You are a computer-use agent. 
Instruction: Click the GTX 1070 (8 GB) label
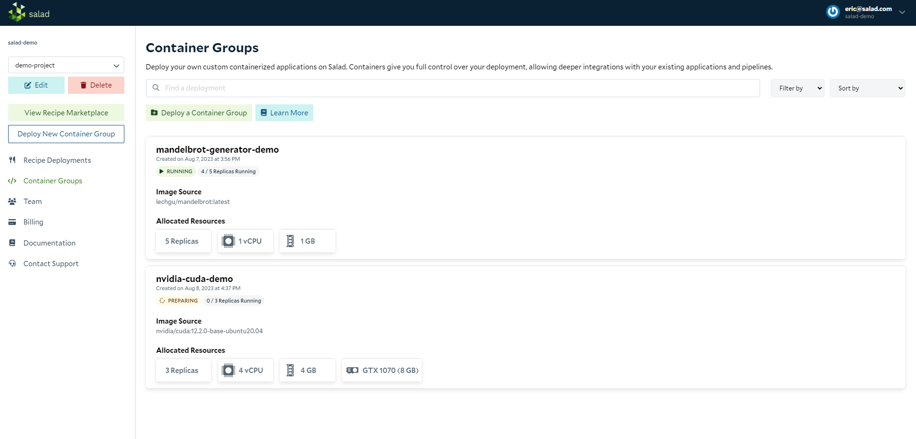click(390, 371)
